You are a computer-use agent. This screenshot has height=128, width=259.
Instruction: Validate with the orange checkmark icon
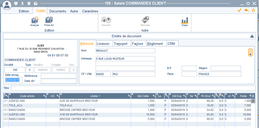click(x=239, y=10)
